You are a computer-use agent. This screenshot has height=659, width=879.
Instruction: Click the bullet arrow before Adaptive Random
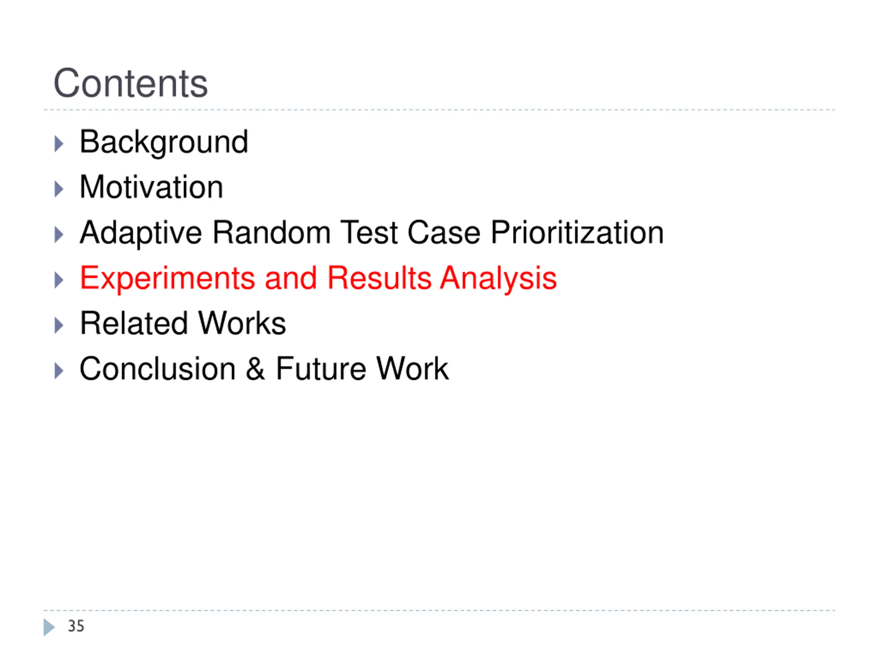tap(59, 234)
